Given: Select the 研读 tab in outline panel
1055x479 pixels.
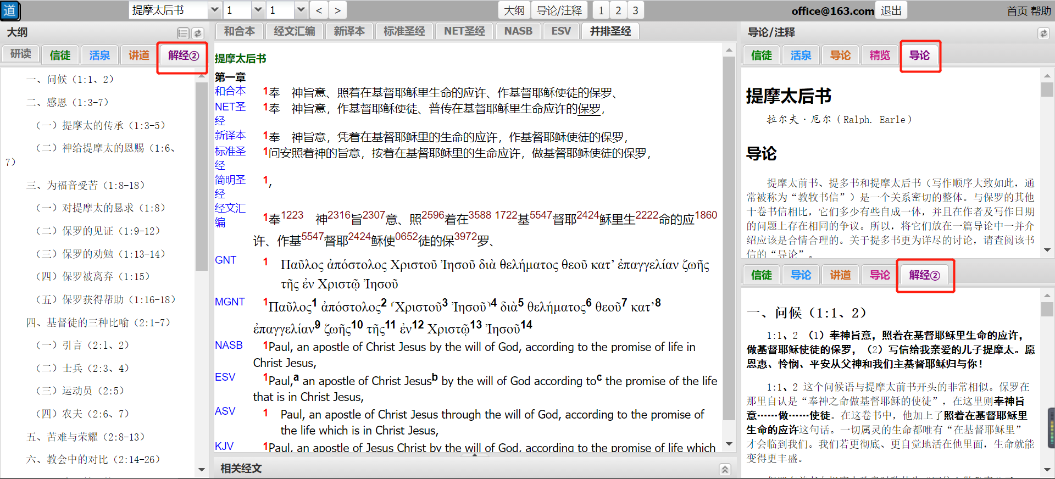Looking at the screenshot, I should click(x=21, y=54).
